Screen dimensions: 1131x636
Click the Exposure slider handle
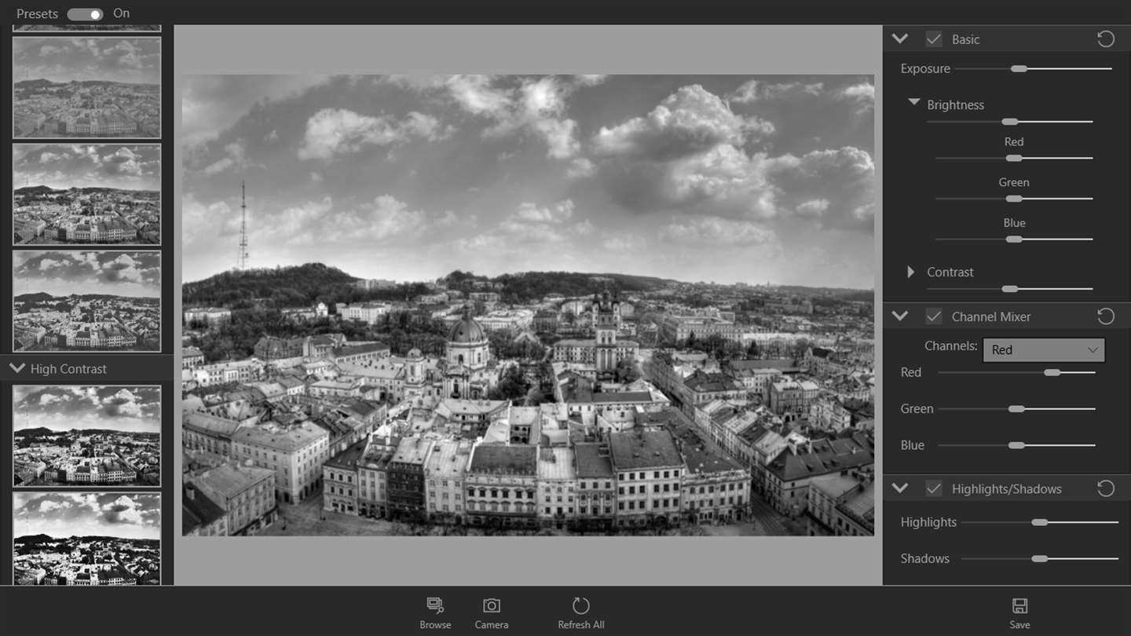coord(1019,69)
